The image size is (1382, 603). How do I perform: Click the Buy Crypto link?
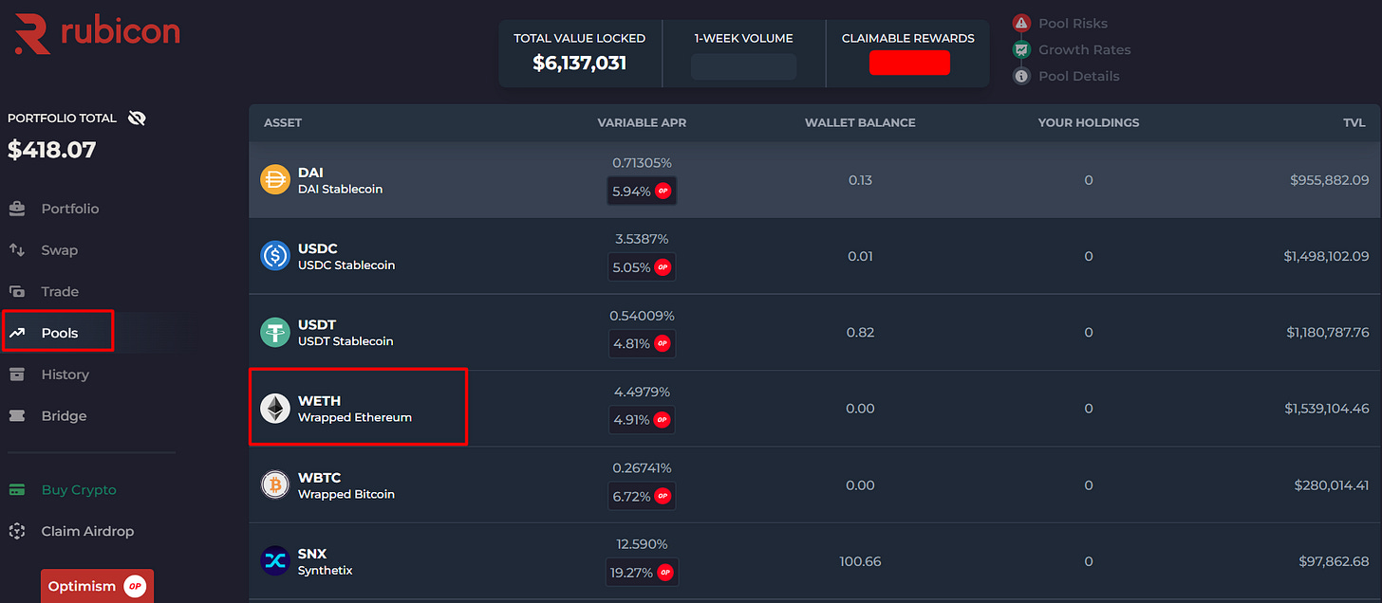point(79,490)
